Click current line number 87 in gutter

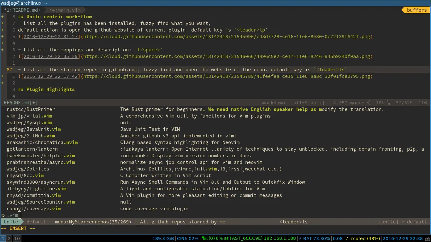coord(9,70)
